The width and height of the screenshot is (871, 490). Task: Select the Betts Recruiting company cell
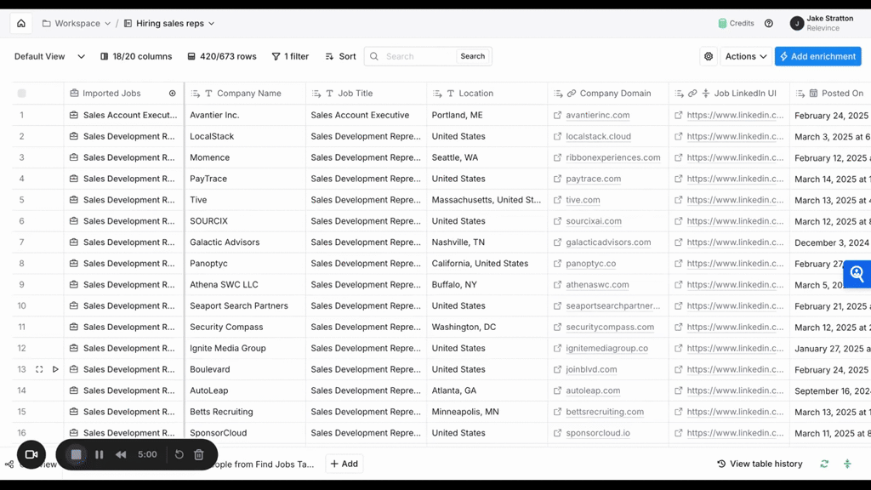click(245, 412)
